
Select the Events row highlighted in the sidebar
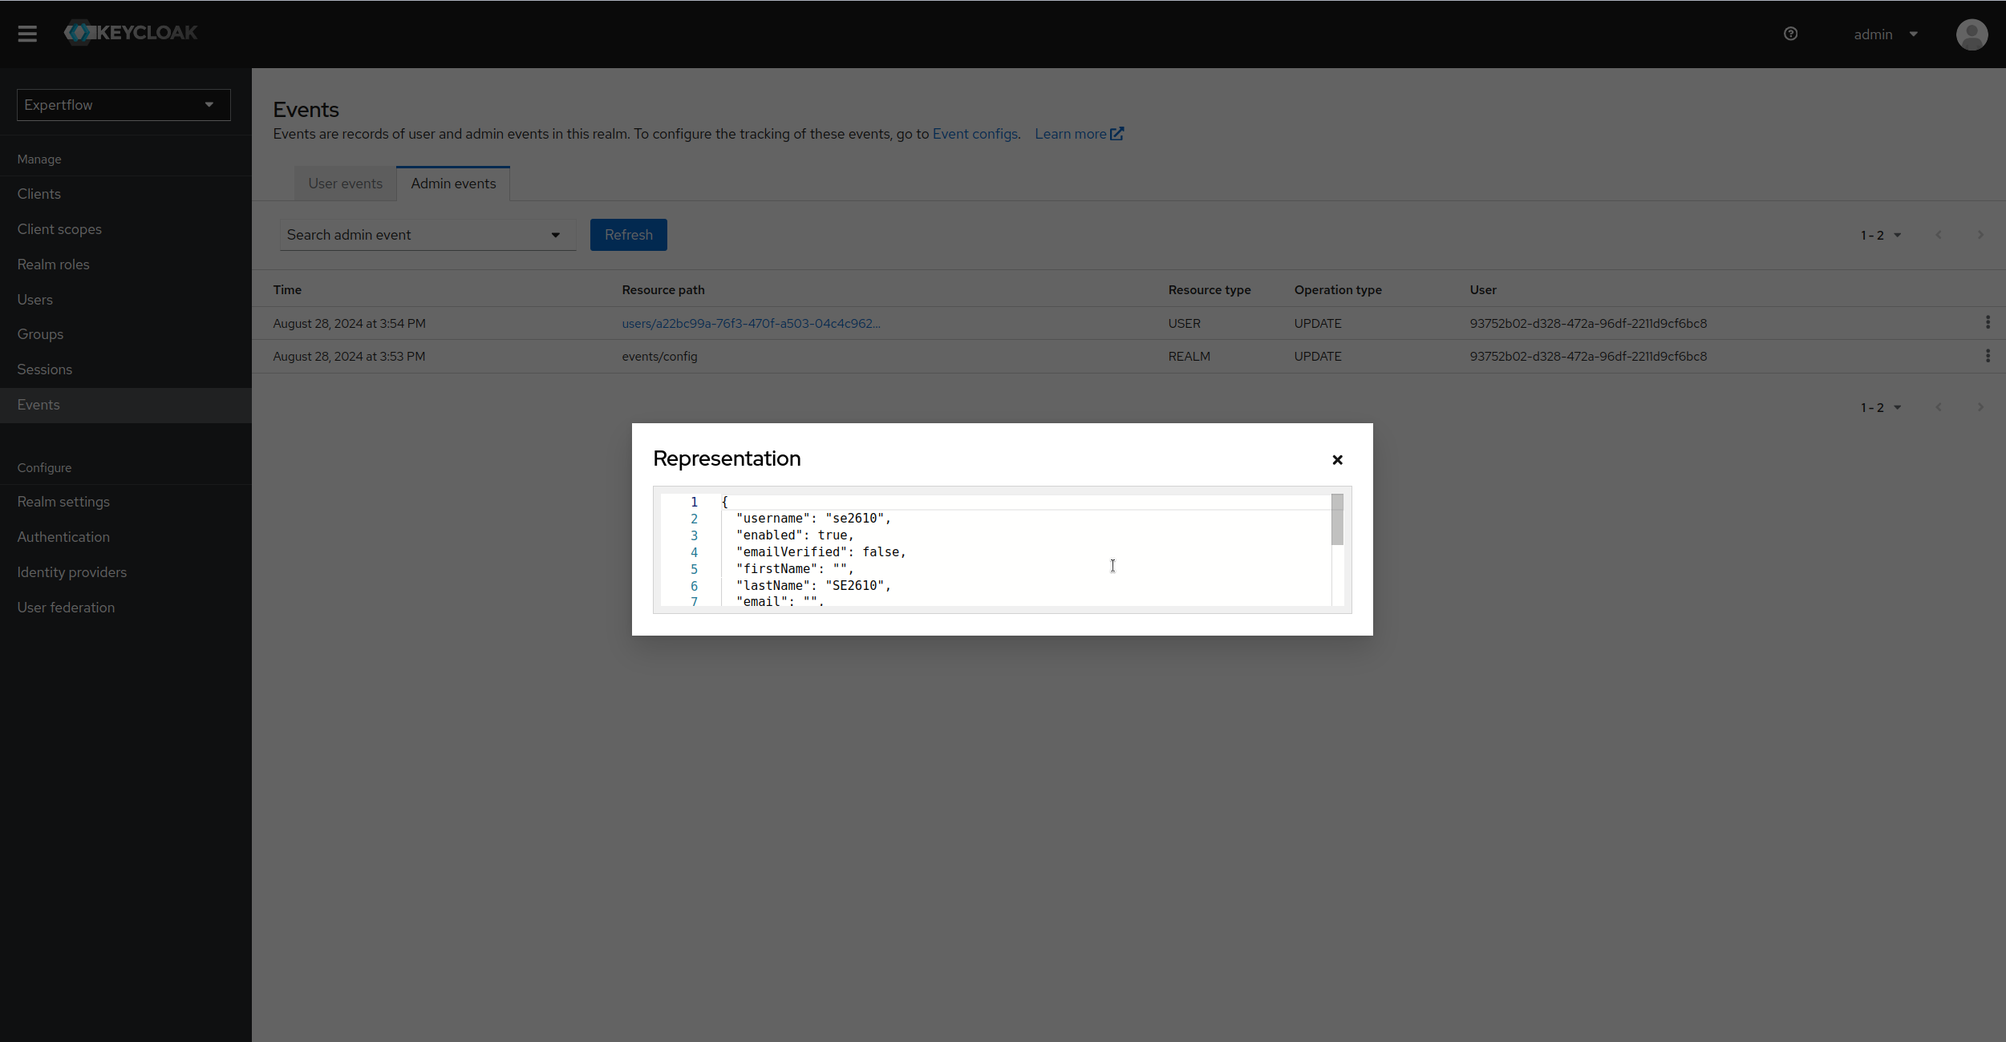tap(38, 405)
